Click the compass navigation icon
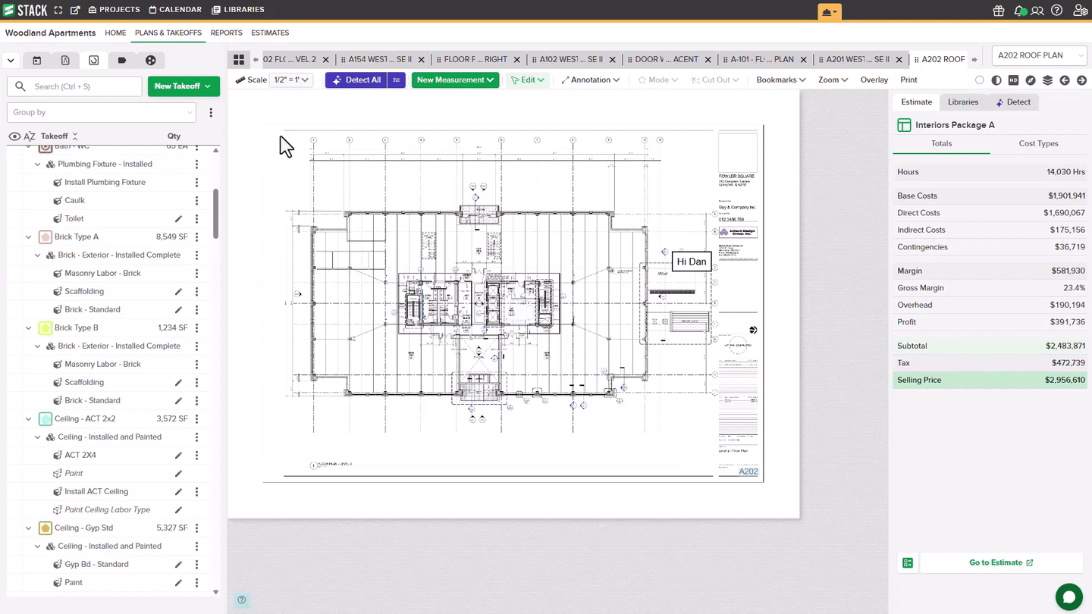1092x614 pixels. tap(1031, 80)
